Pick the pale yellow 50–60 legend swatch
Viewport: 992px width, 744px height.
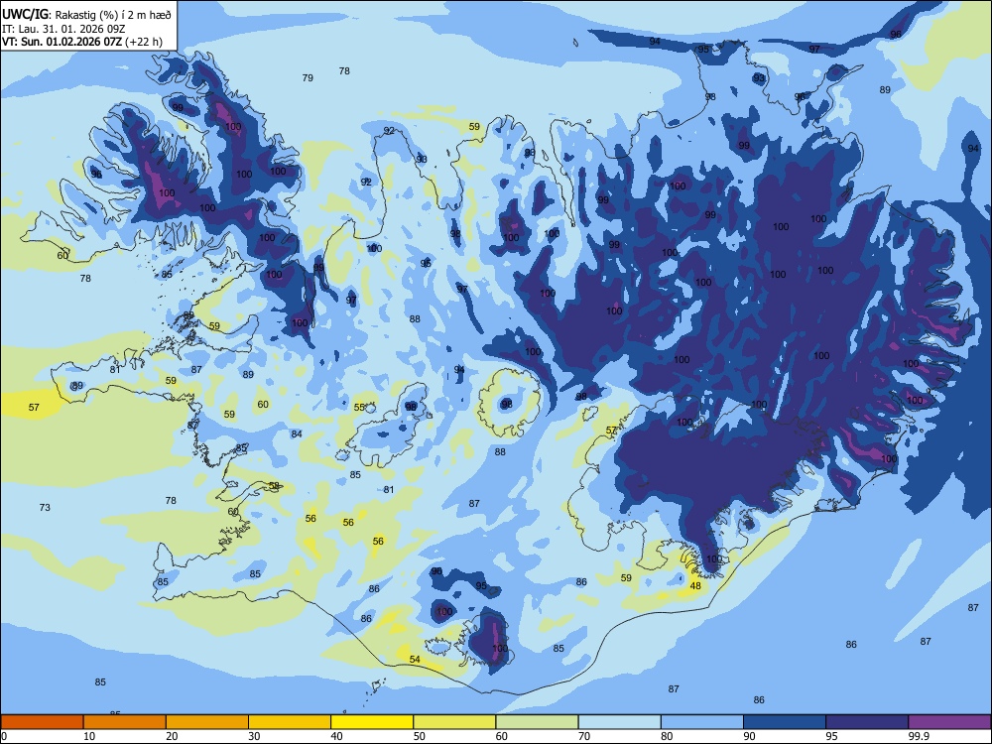click(x=454, y=722)
